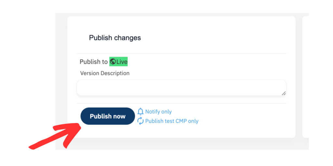Focus the Version Description text area
Image resolution: width=333 pixels, height=166 pixels.
coord(181,88)
